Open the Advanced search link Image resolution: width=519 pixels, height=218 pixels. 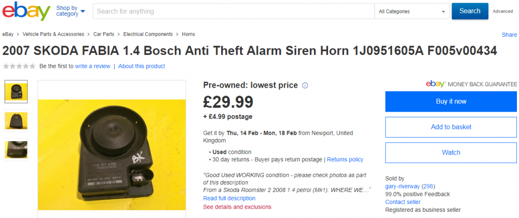[503, 11]
